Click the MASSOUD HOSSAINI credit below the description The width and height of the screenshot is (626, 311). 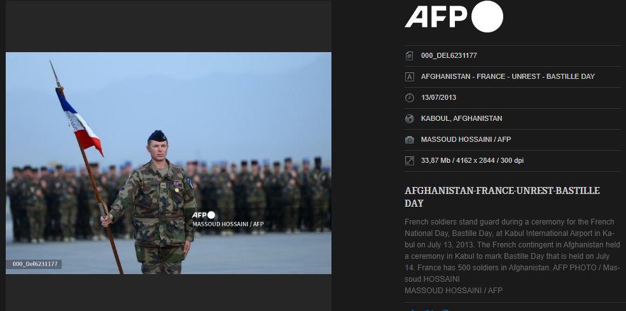pos(454,290)
